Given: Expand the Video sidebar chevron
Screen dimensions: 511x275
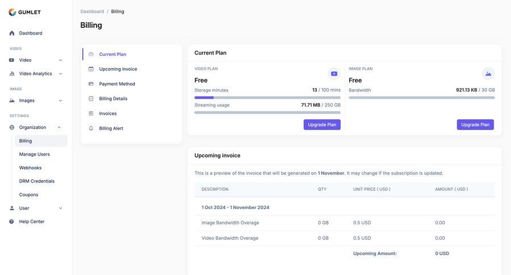Looking at the screenshot, I should (61, 60).
